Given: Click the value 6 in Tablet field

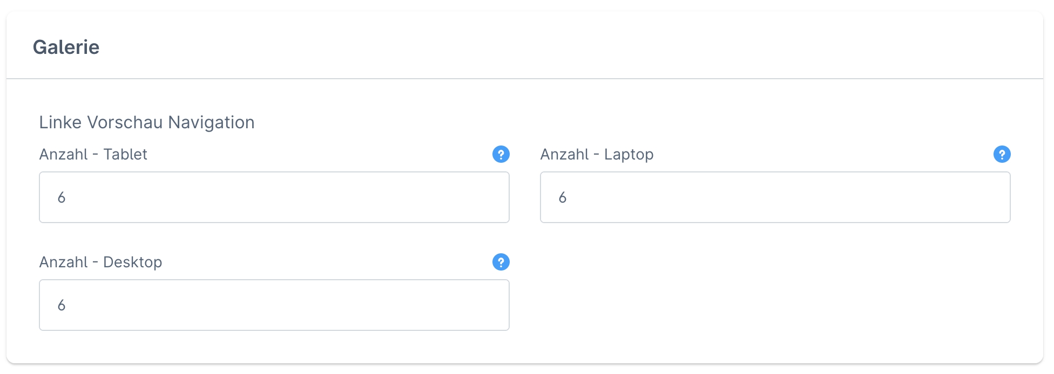Looking at the screenshot, I should 62,198.
